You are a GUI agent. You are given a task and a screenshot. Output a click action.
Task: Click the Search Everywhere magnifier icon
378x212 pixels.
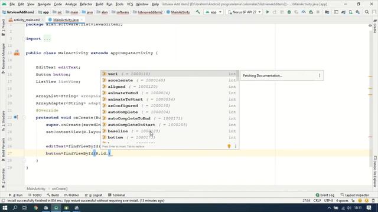coord(367,12)
